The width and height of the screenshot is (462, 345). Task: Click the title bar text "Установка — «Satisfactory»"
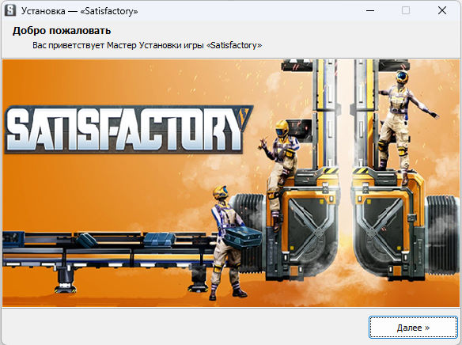click(80, 11)
